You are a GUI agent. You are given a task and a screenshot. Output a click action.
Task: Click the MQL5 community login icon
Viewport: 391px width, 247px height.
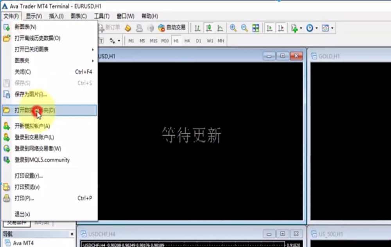7,160
